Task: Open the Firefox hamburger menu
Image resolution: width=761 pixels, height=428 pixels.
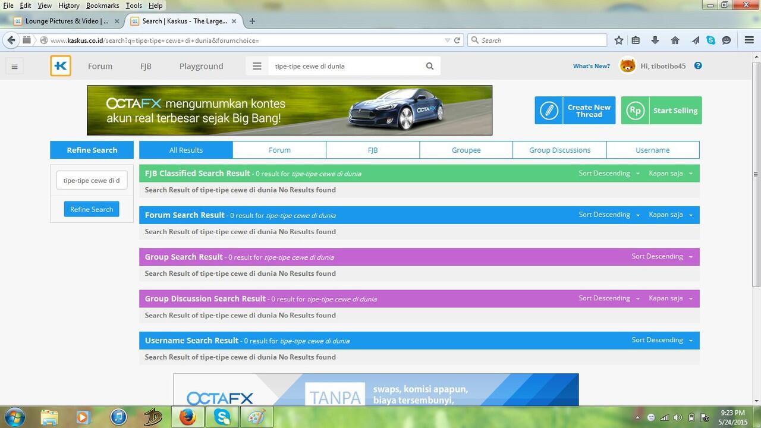Action: pyautogui.click(x=749, y=40)
